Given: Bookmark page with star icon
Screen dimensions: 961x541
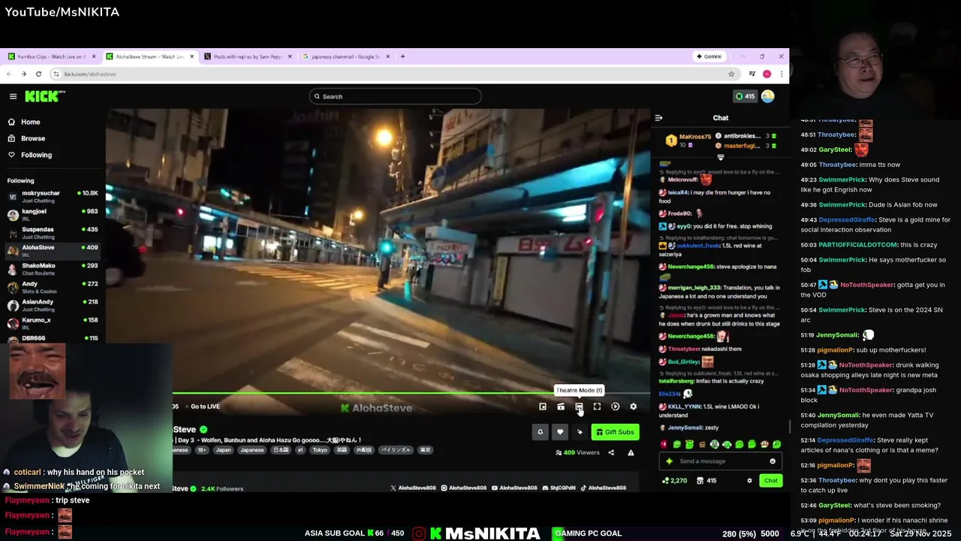Looking at the screenshot, I should 731,74.
